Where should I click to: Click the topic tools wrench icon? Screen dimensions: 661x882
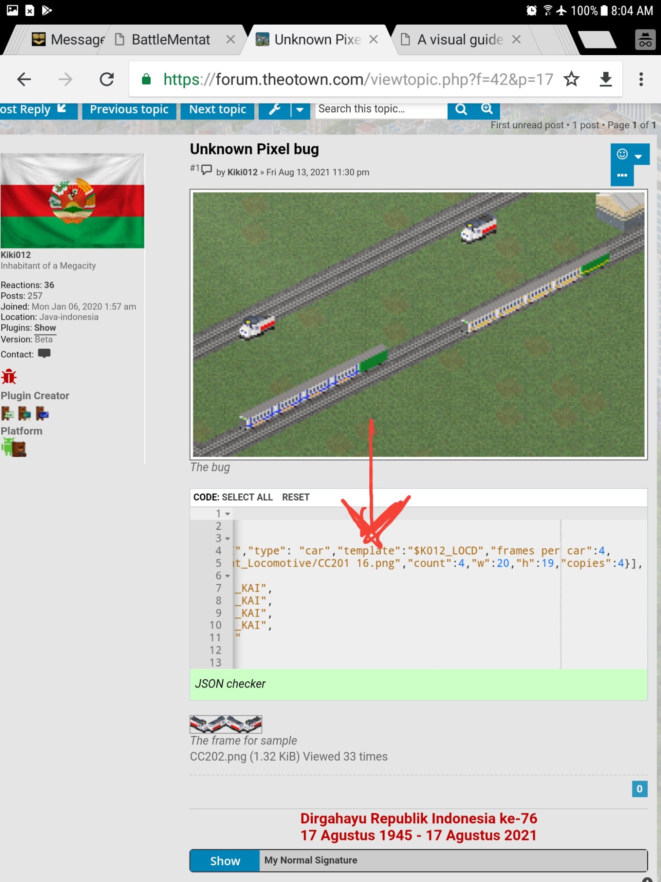pos(275,109)
